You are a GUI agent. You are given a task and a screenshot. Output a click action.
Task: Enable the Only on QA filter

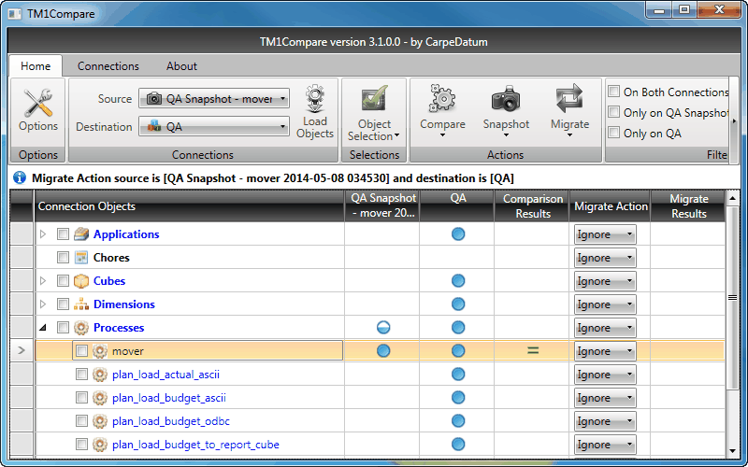click(x=614, y=133)
